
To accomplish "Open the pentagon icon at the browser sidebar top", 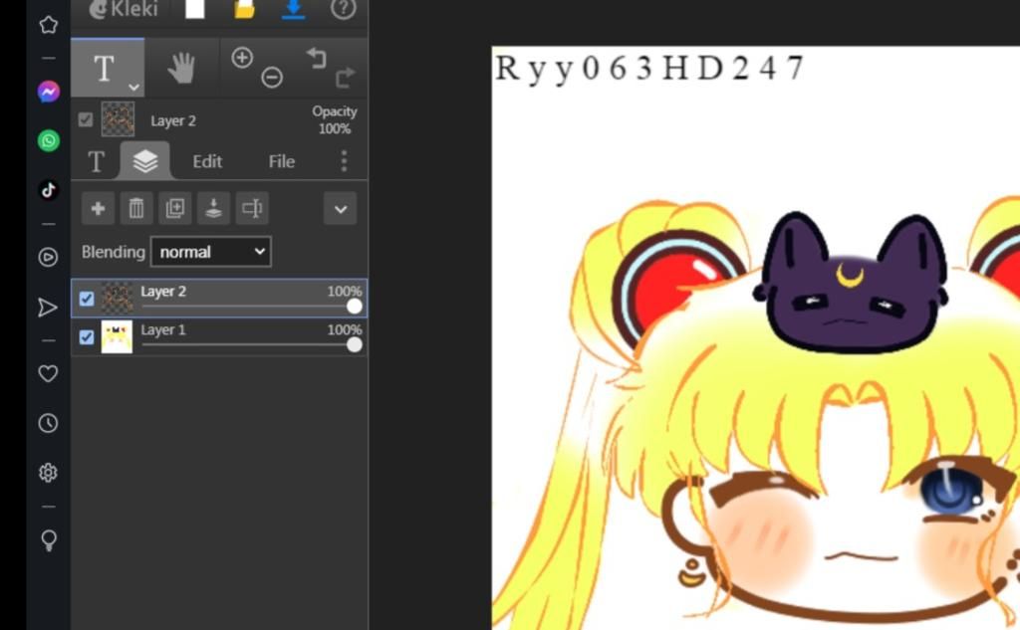I will pos(48,25).
